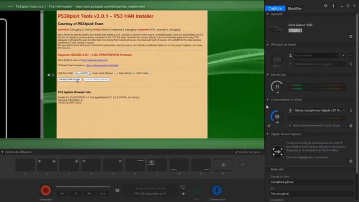Open live commentary settings gear

(x=351, y=126)
